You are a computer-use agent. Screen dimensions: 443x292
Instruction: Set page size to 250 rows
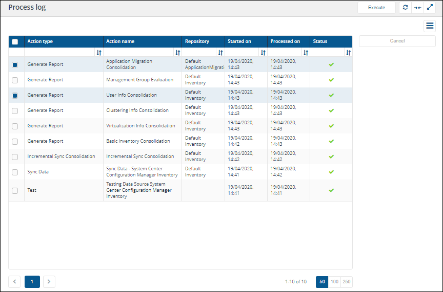point(347,282)
